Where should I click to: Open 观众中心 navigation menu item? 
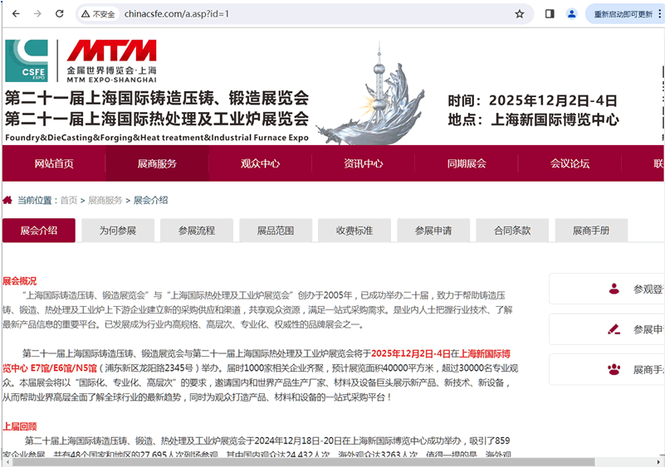[261, 163]
